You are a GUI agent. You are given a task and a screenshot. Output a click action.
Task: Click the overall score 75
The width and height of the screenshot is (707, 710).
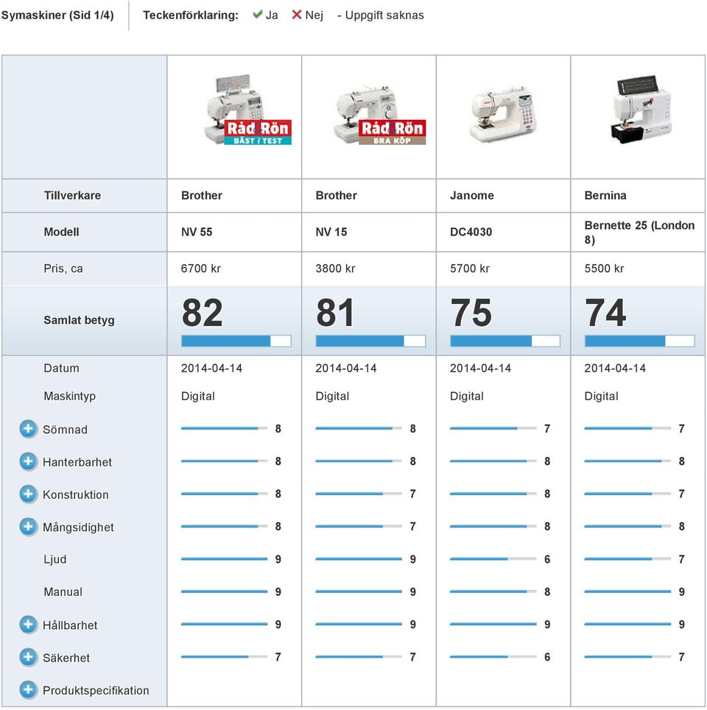(471, 313)
